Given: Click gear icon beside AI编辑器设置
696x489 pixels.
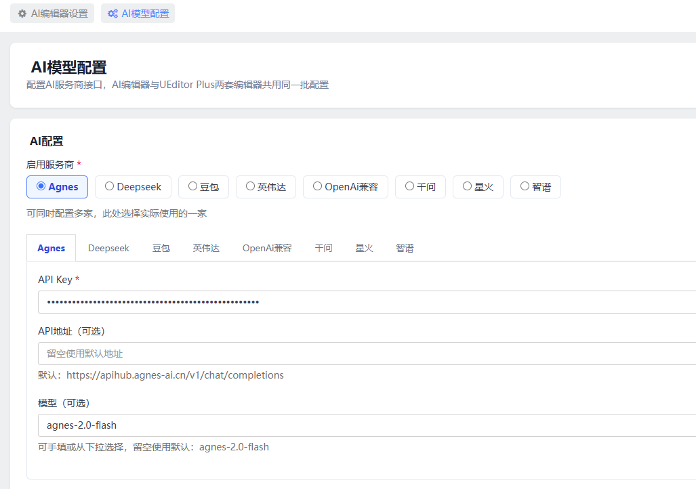Looking at the screenshot, I should (x=22, y=14).
